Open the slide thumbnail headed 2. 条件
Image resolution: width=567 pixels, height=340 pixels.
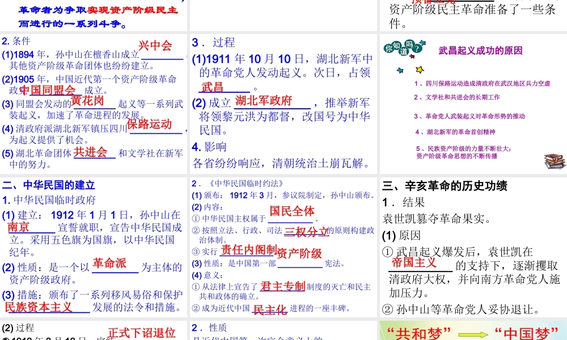(94, 103)
